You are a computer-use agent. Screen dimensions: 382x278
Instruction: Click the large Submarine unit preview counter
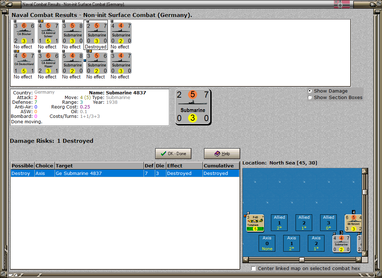tap(193, 107)
